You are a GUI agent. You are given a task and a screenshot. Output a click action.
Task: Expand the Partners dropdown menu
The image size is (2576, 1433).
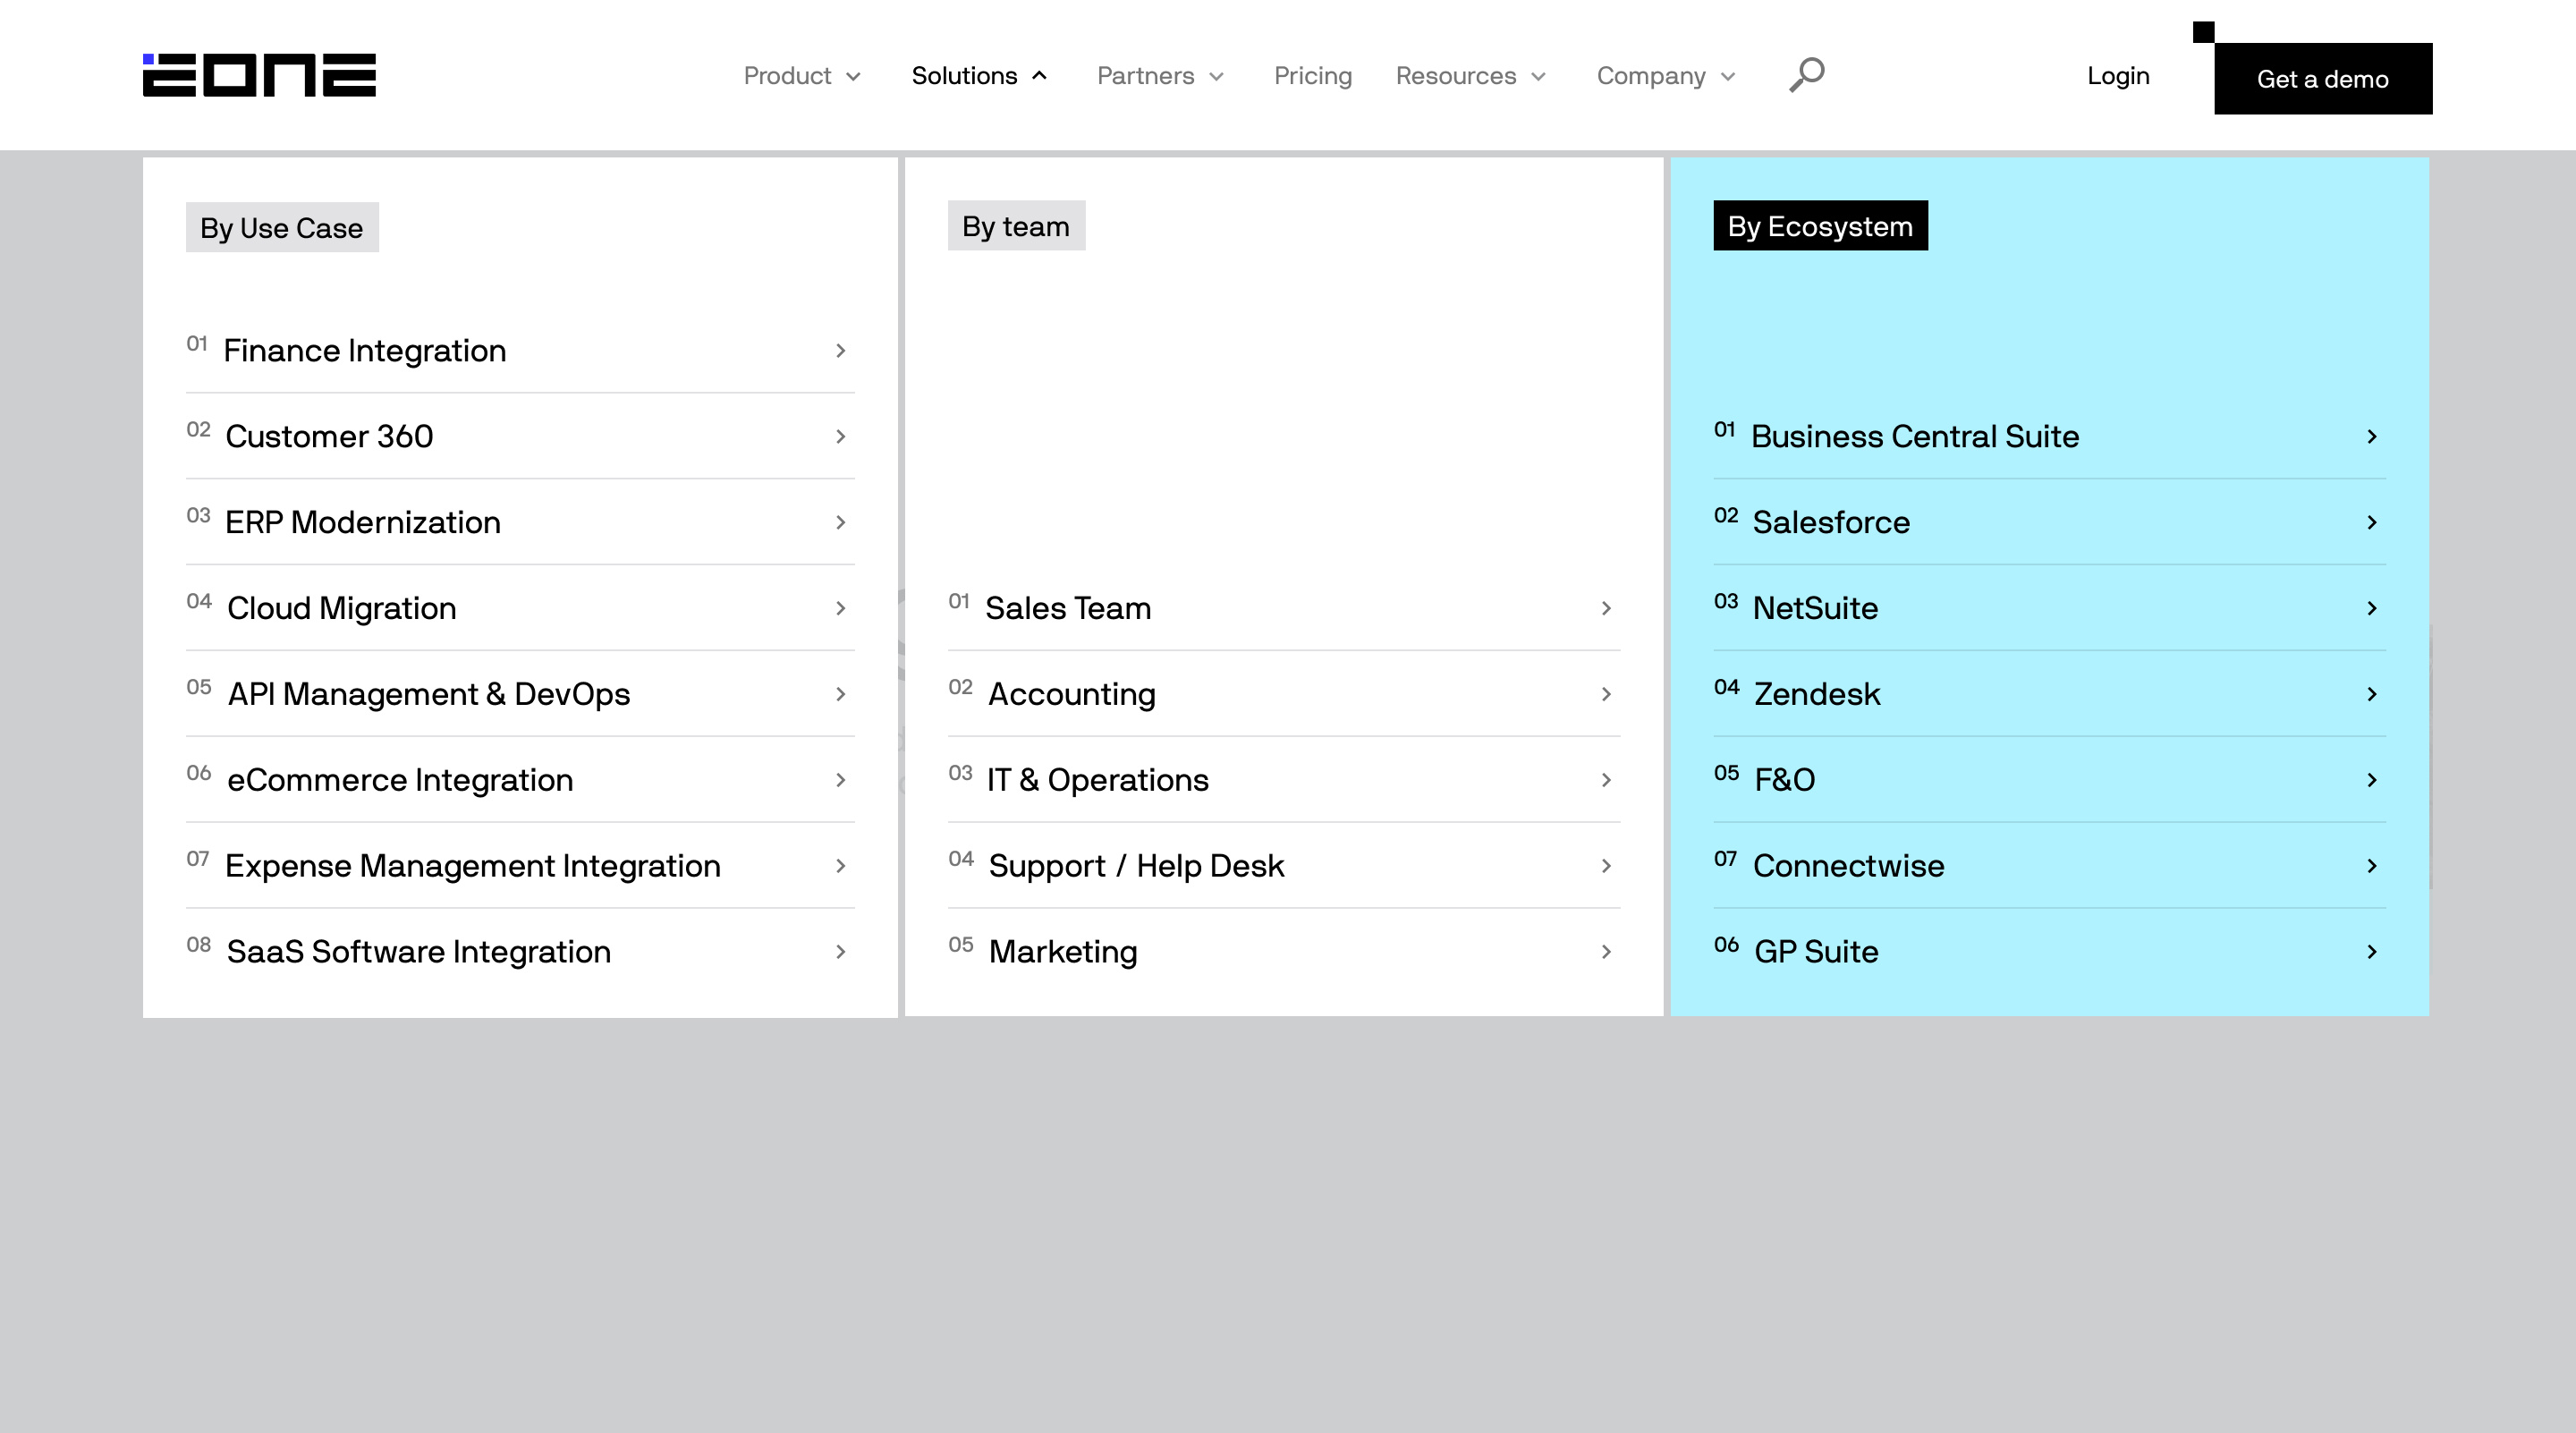click(x=1160, y=76)
